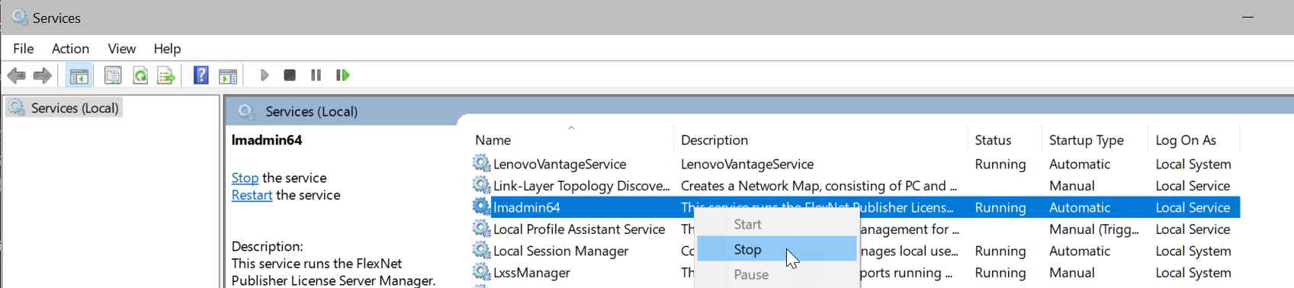Toggle the Show/Hide Console Tree icon
This screenshot has width=1294, height=288.
pos(79,75)
